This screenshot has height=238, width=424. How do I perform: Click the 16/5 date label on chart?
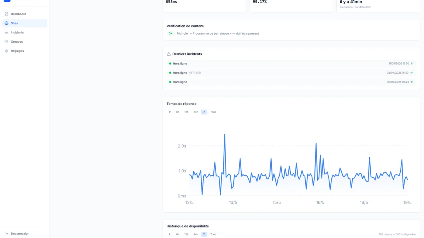(x=320, y=202)
